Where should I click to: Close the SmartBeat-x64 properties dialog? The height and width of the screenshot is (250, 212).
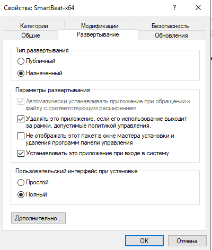coord(198,7)
